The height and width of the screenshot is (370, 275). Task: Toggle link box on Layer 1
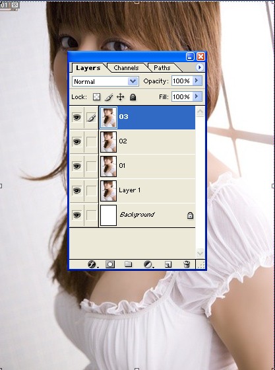click(x=92, y=191)
